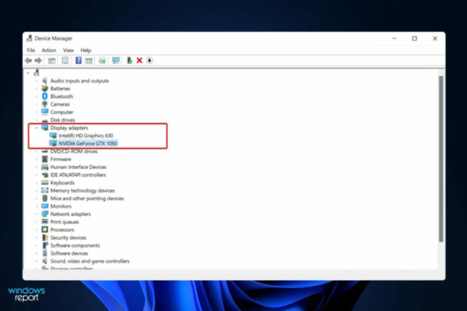Image resolution: width=467 pixels, height=311 pixels.
Task: Click the Show/Hide console tree icon
Action: (52, 61)
